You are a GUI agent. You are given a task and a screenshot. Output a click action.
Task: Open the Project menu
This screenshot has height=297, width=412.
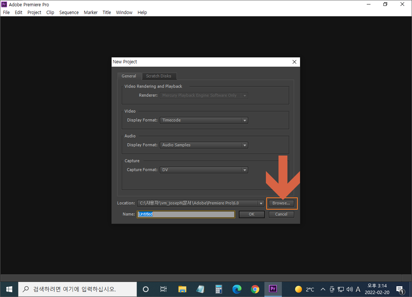click(34, 12)
